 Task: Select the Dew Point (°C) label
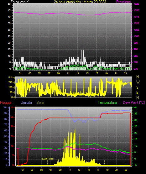(134, 103)
